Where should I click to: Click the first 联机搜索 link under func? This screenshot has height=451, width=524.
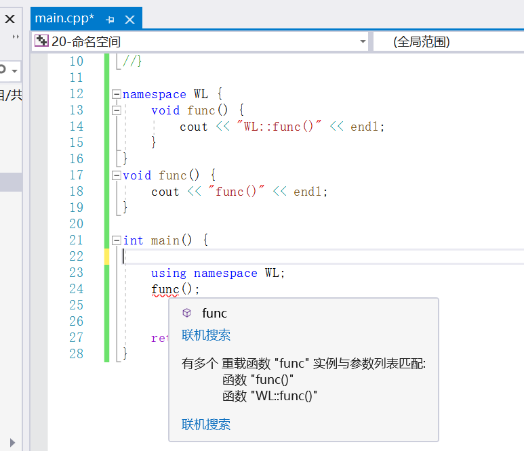206,335
